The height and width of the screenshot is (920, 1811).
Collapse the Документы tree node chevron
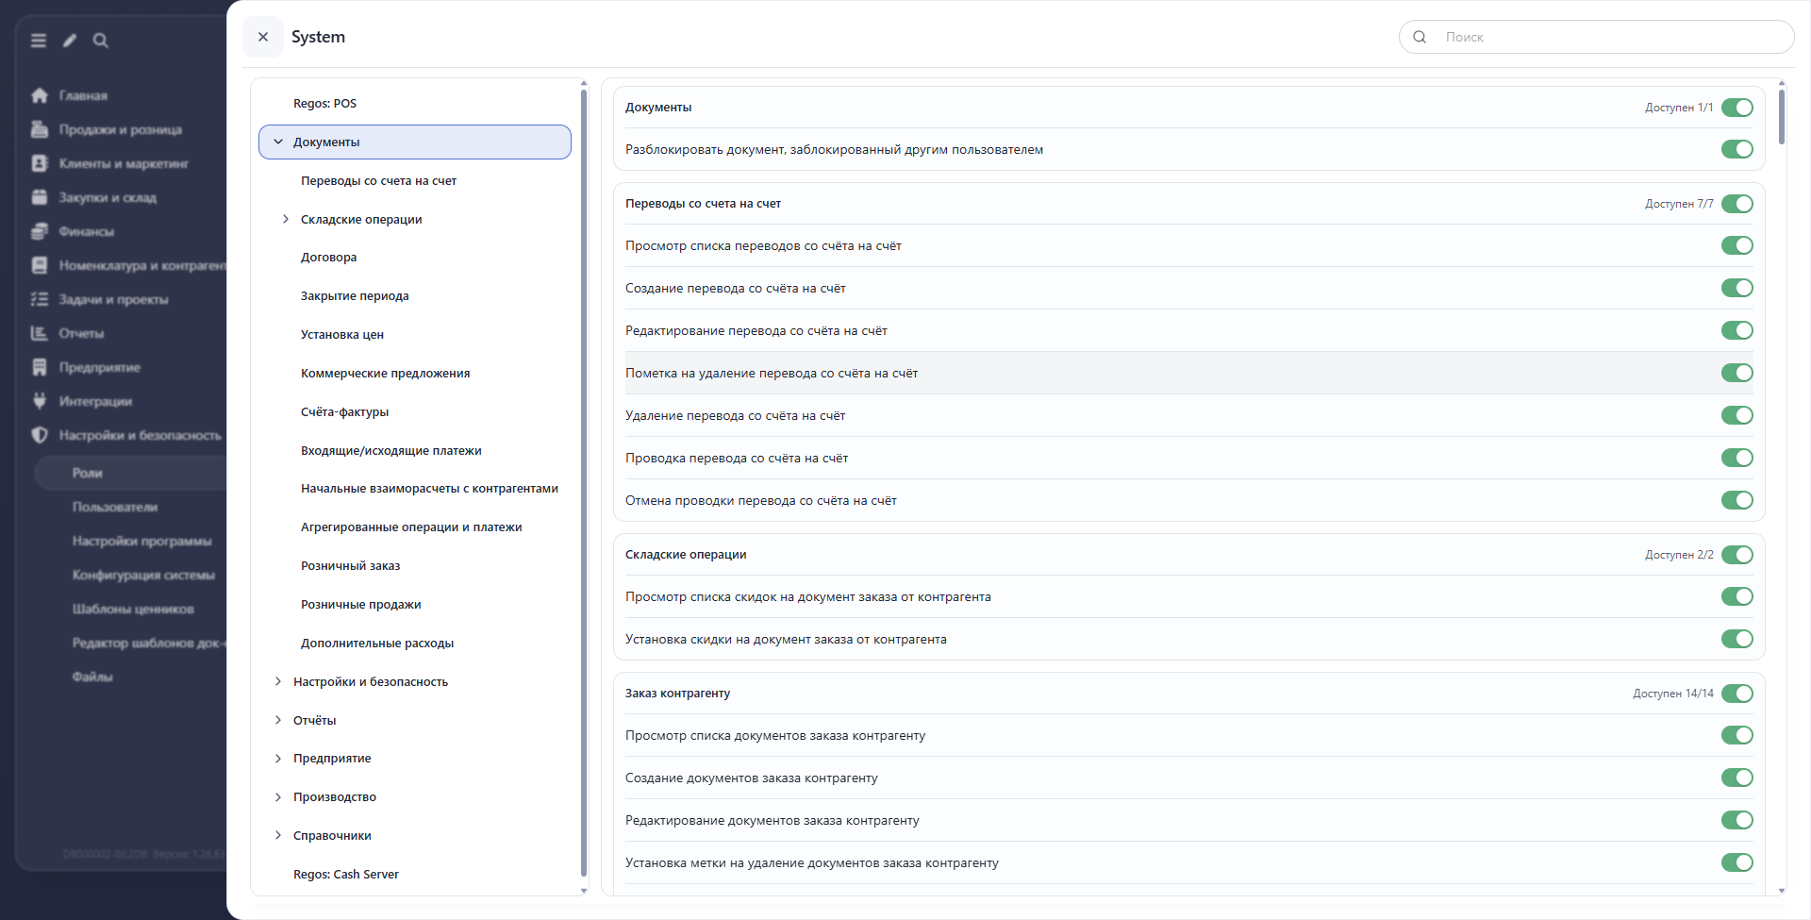click(278, 142)
